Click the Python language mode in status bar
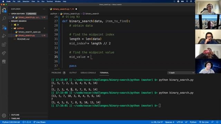Screen dimensions: 221x124 (193, 122)
